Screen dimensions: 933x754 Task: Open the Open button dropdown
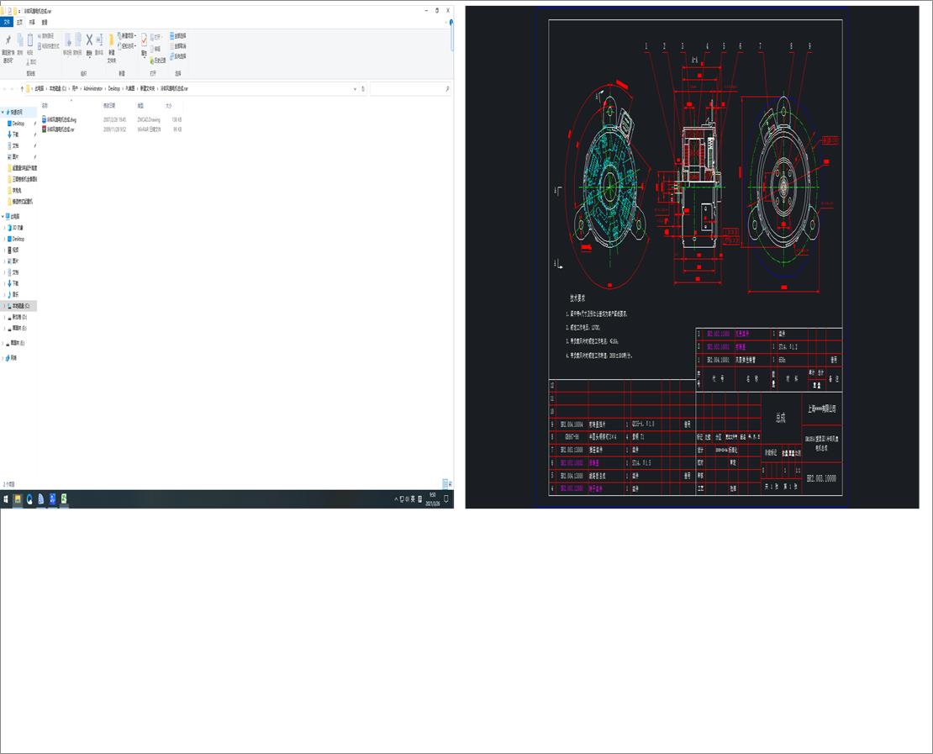(x=155, y=37)
